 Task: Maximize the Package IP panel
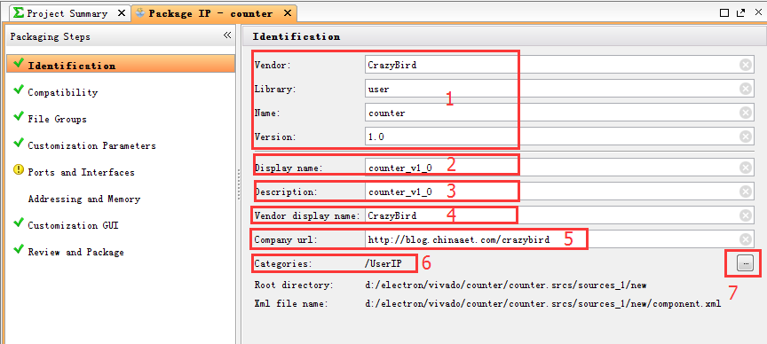pos(724,13)
